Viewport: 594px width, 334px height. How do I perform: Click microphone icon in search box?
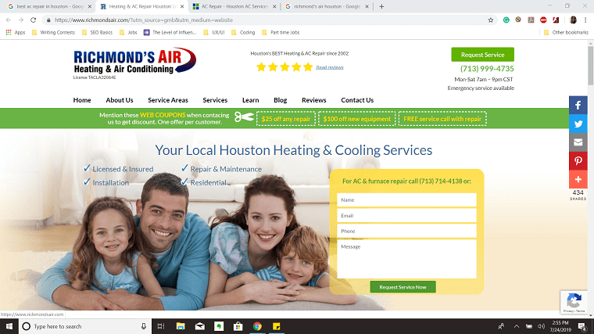[x=144, y=326]
